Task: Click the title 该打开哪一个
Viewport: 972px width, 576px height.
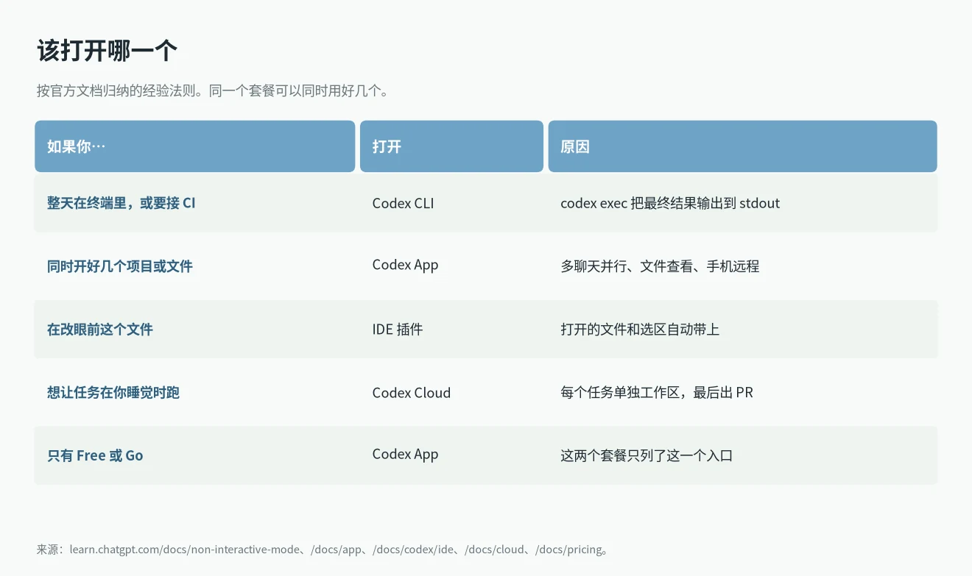Action: point(108,51)
